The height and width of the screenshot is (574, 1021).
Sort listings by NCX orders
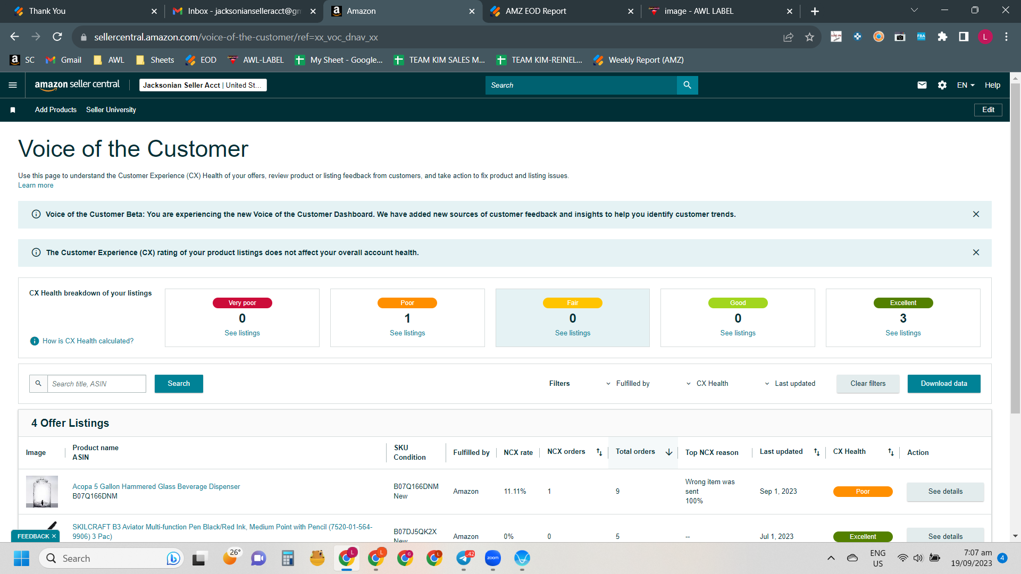[599, 452]
